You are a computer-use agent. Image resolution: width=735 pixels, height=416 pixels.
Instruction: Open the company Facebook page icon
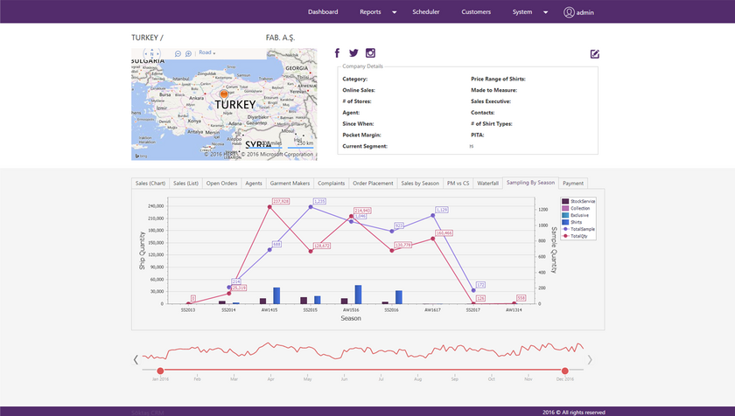(x=338, y=53)
